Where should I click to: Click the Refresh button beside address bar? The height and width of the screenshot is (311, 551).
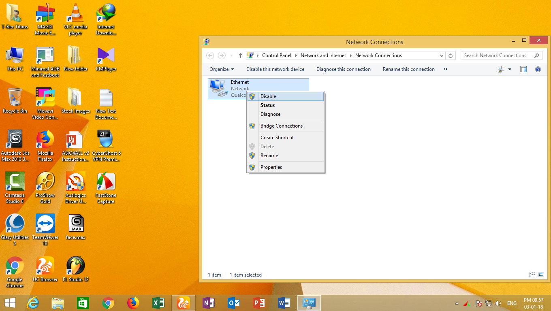(451, 55)
